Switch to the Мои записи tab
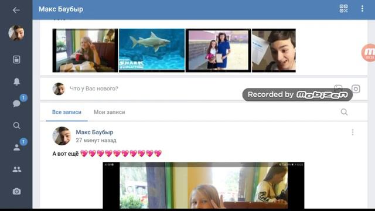The width and height of the screenshot is (375, 211). 110,112
